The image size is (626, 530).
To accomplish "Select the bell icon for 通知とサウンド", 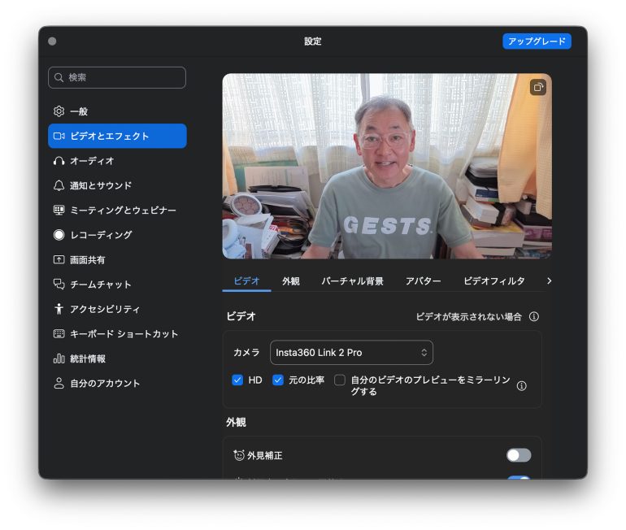I will click(59, 185).
